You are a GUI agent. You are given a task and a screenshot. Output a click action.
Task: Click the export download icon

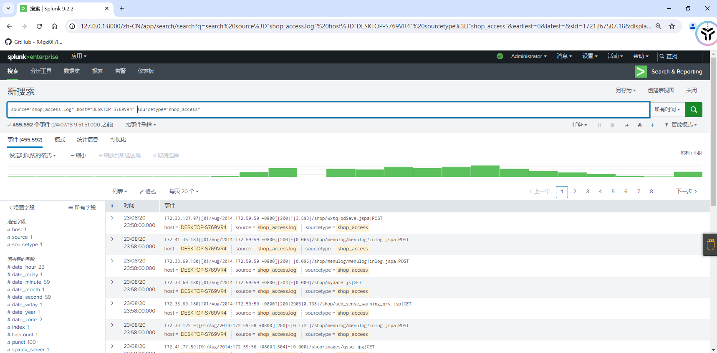pyautogui.click(x=652, y=125)
